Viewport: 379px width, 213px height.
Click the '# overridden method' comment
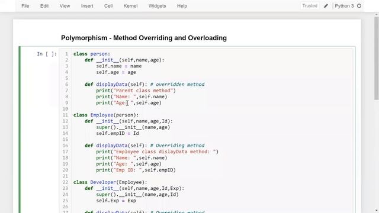click(177, 84)
